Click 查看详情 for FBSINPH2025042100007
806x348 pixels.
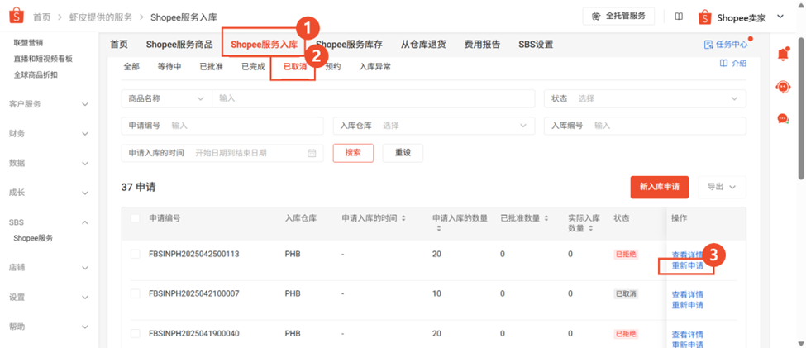pos(687,295)
